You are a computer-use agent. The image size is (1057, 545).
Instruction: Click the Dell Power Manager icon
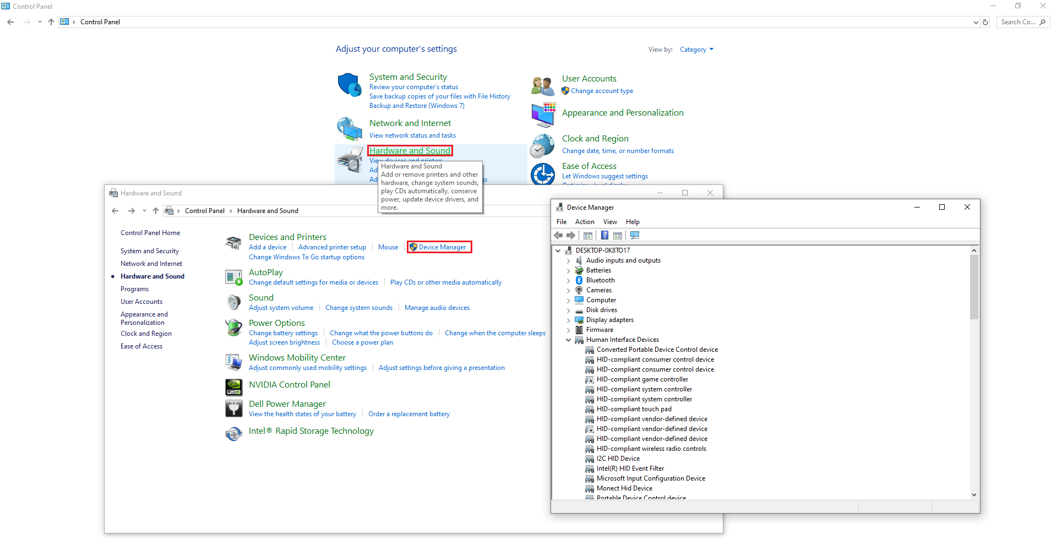234,408
